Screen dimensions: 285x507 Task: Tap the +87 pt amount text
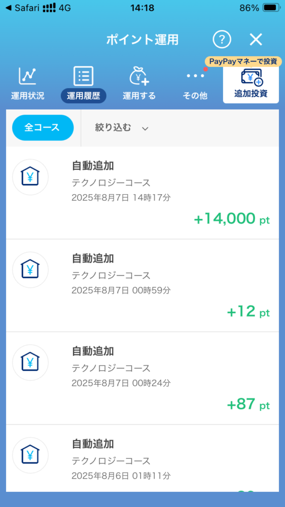pyautogui.click(x=248, y=405)
